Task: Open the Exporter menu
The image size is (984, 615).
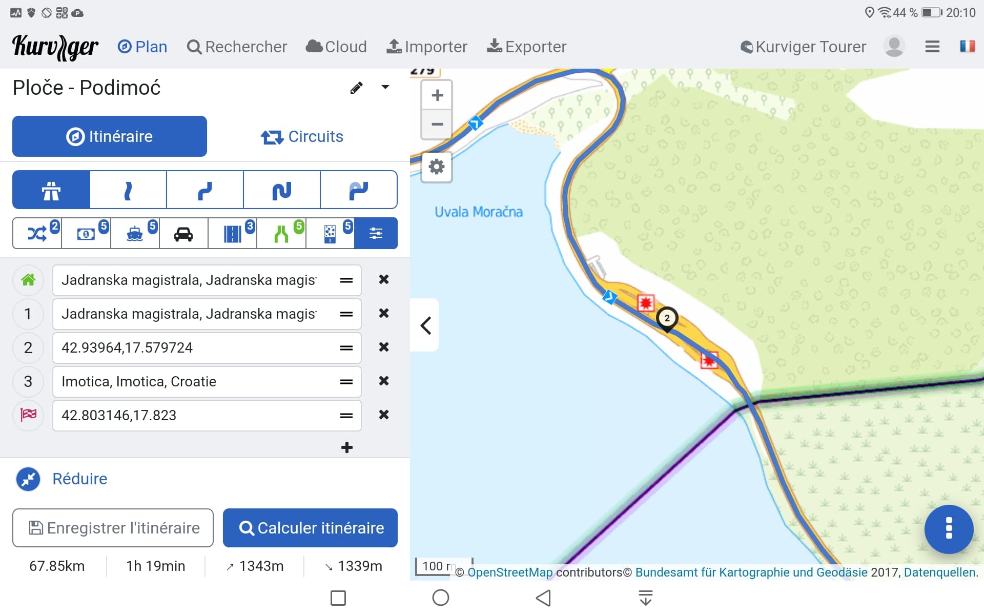Action: pyautogui.click(x=526, y=47)
